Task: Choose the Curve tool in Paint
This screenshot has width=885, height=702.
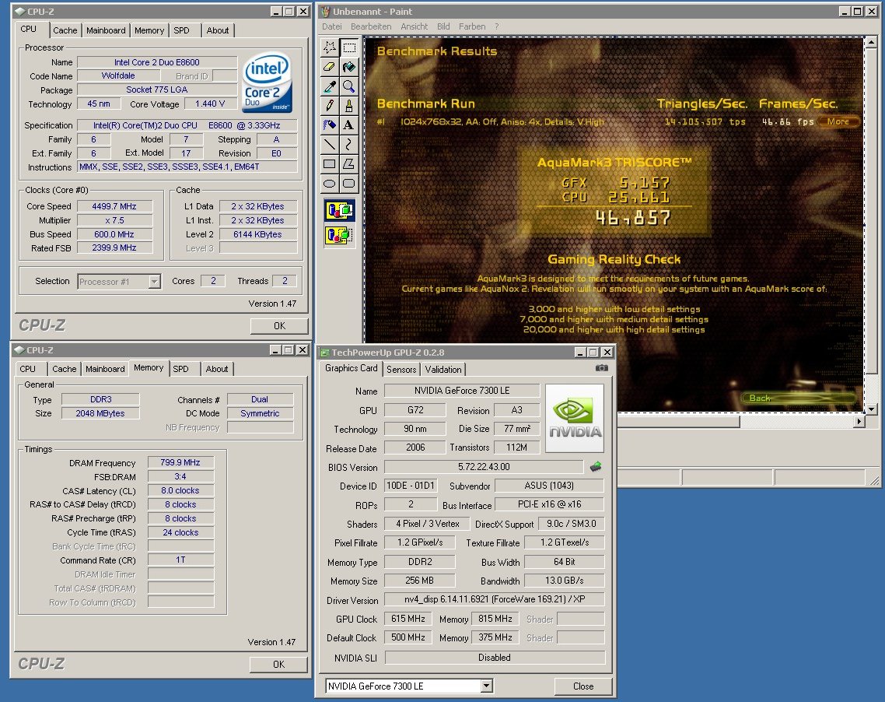Action: tap(349, 145)
